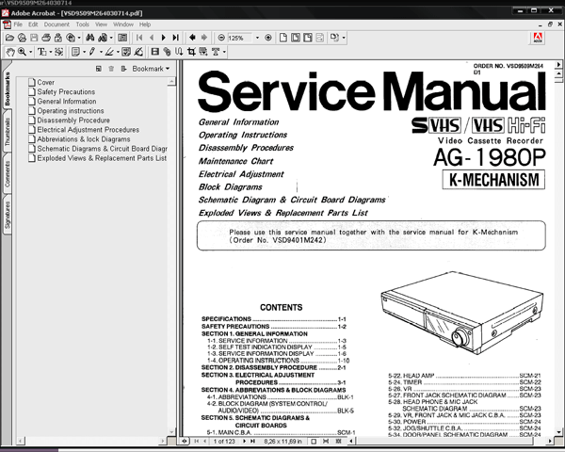
Task: Click the zoom in plus button
Action: pos(268,38)
